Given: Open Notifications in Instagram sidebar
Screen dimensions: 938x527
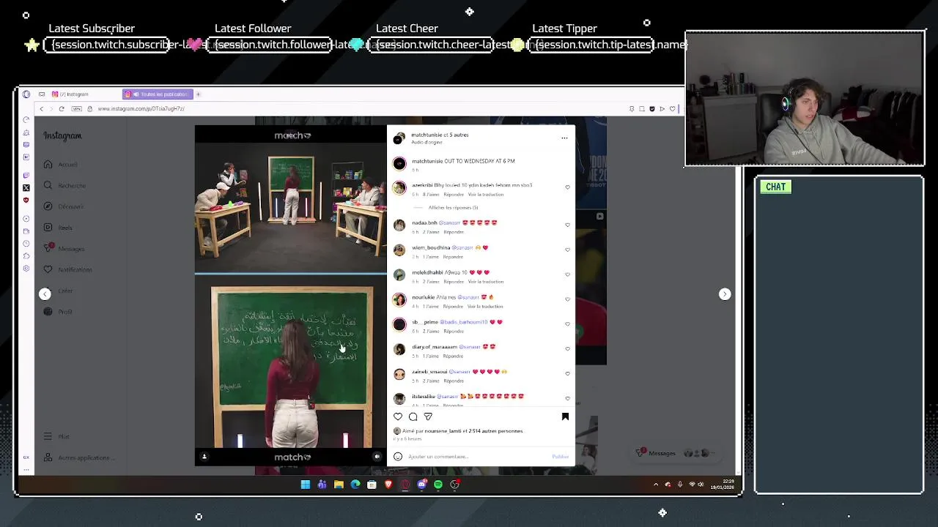Looking at the screenshot, I should 67,269.
